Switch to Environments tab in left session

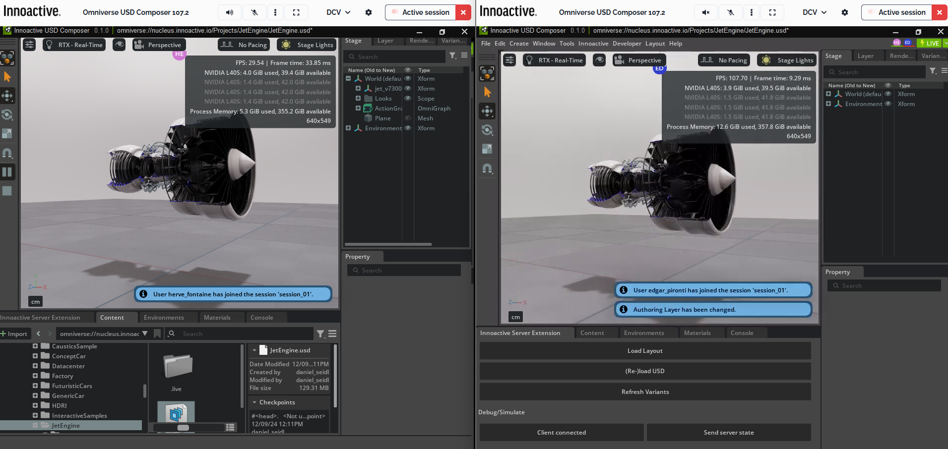(164, 318)
